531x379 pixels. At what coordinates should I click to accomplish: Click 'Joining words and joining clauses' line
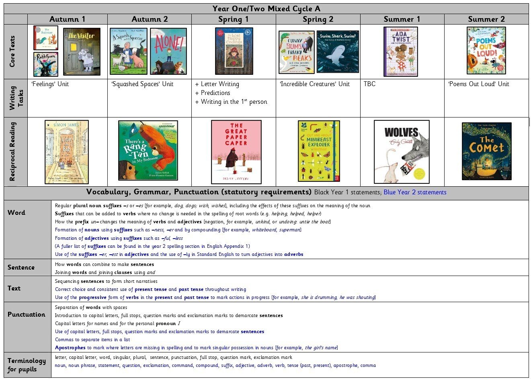105,272
